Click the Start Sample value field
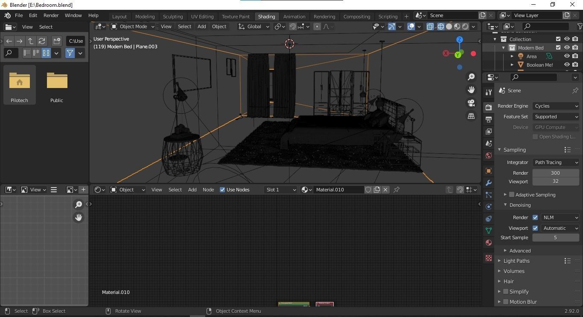Viewport: 583px width, 317px height. [555, 238]
